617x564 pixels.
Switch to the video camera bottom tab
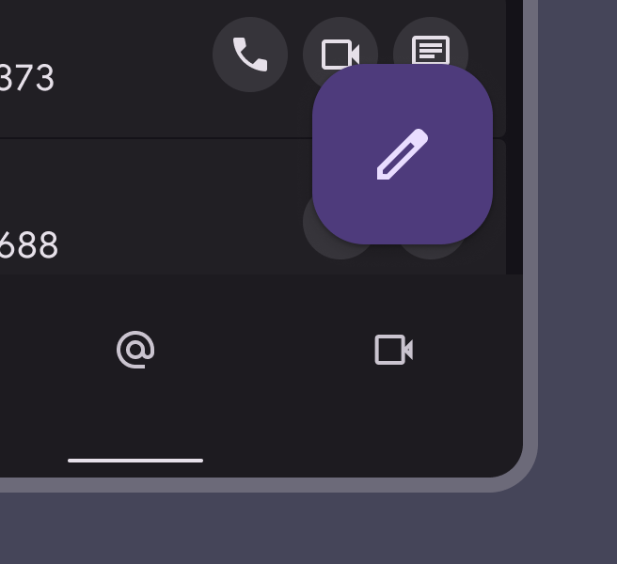[x=393, y=350]
